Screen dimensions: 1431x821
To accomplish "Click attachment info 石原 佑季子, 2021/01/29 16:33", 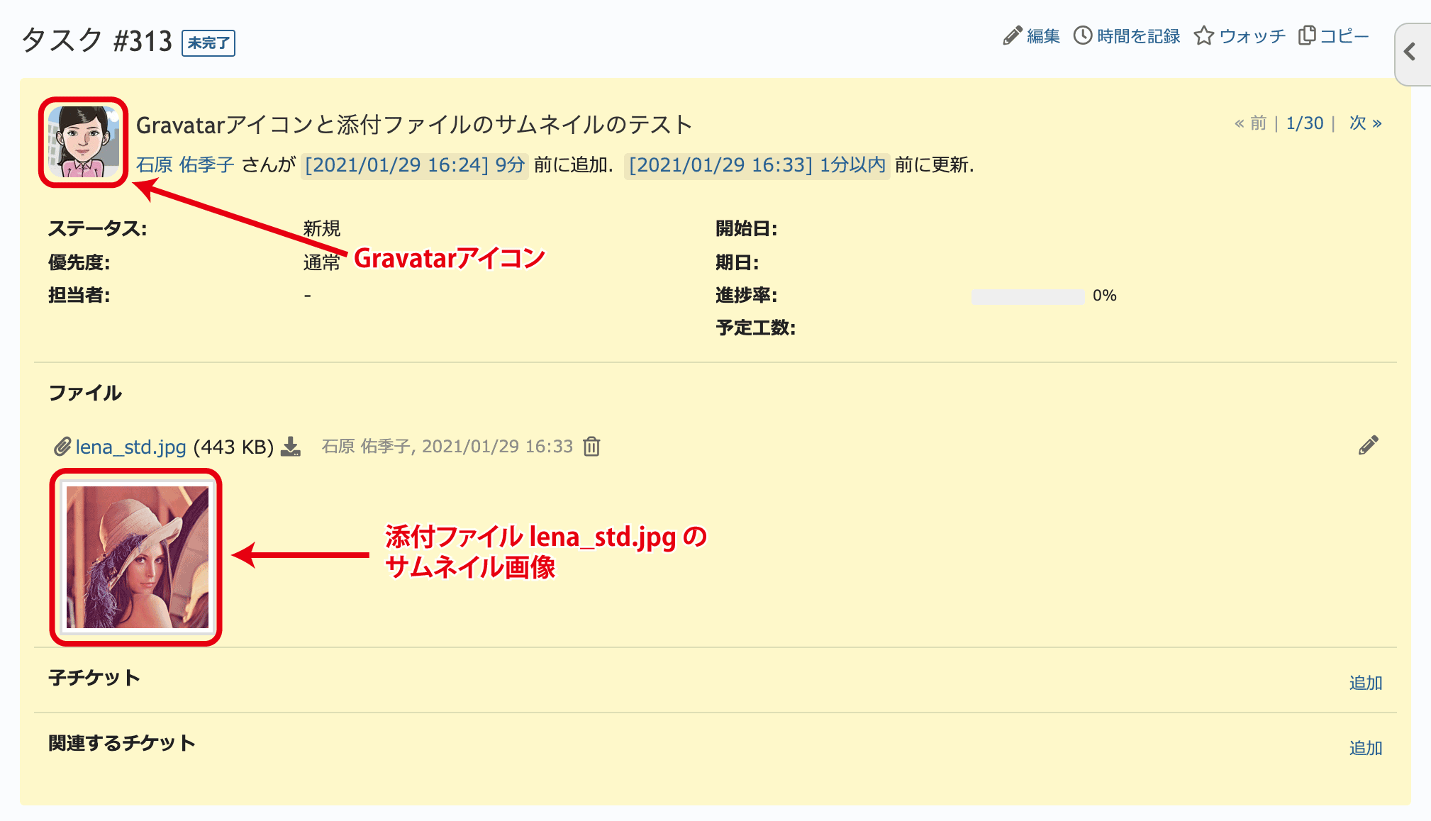I will 447,446.
